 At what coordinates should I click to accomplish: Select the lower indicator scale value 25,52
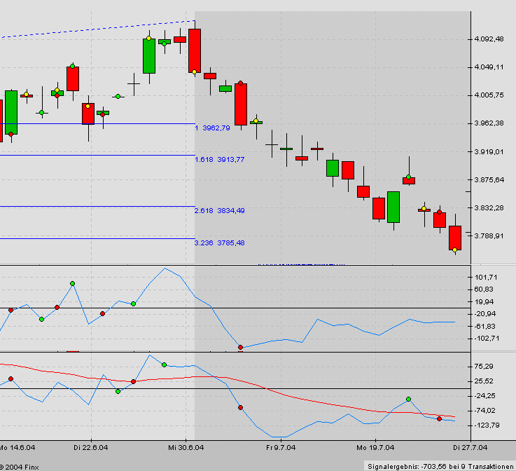tap(484, 381)
